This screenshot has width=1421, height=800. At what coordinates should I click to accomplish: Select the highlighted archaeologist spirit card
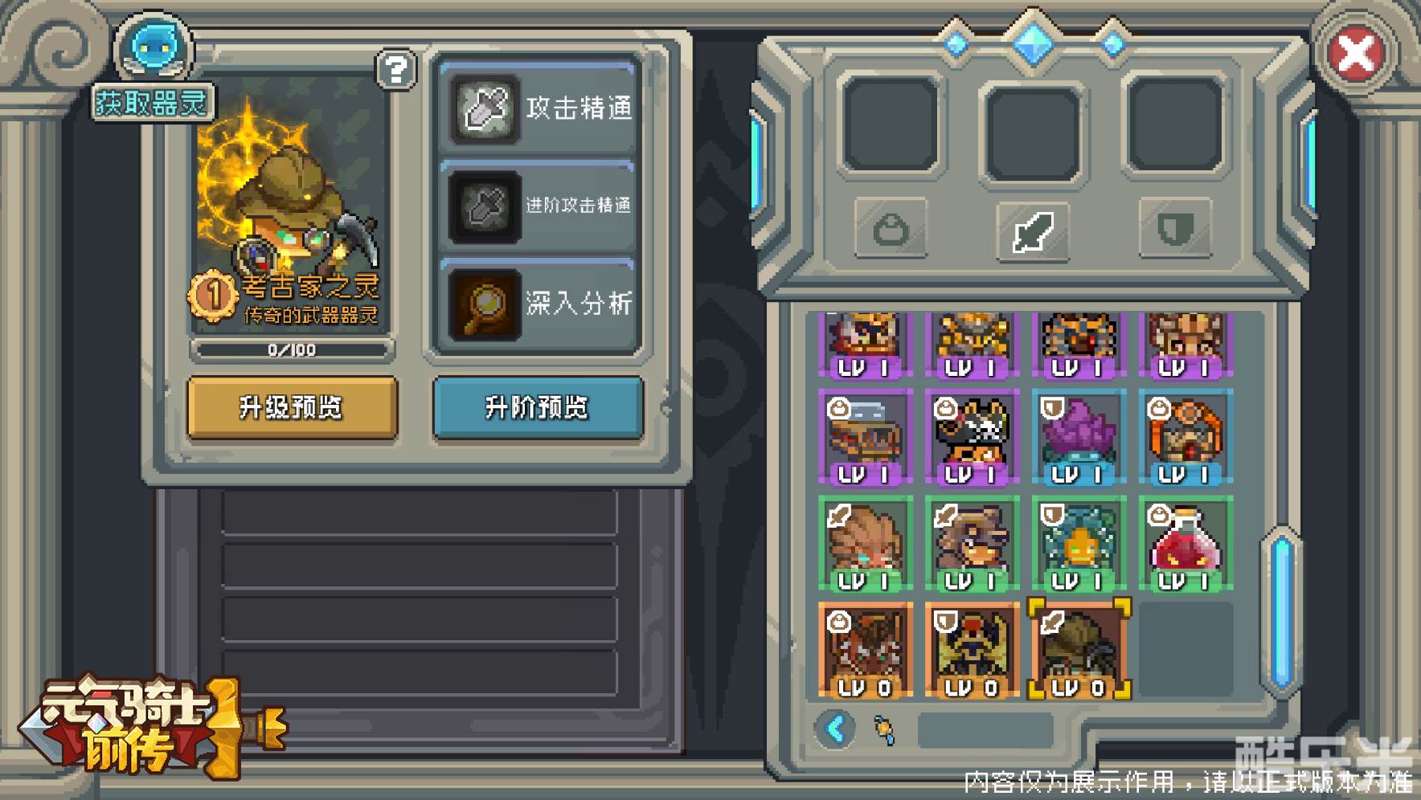click(x=1079, y=649)
